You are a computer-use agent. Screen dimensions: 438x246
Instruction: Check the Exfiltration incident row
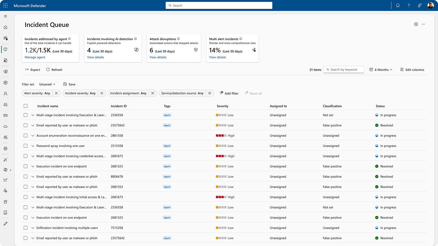(25, 228)
